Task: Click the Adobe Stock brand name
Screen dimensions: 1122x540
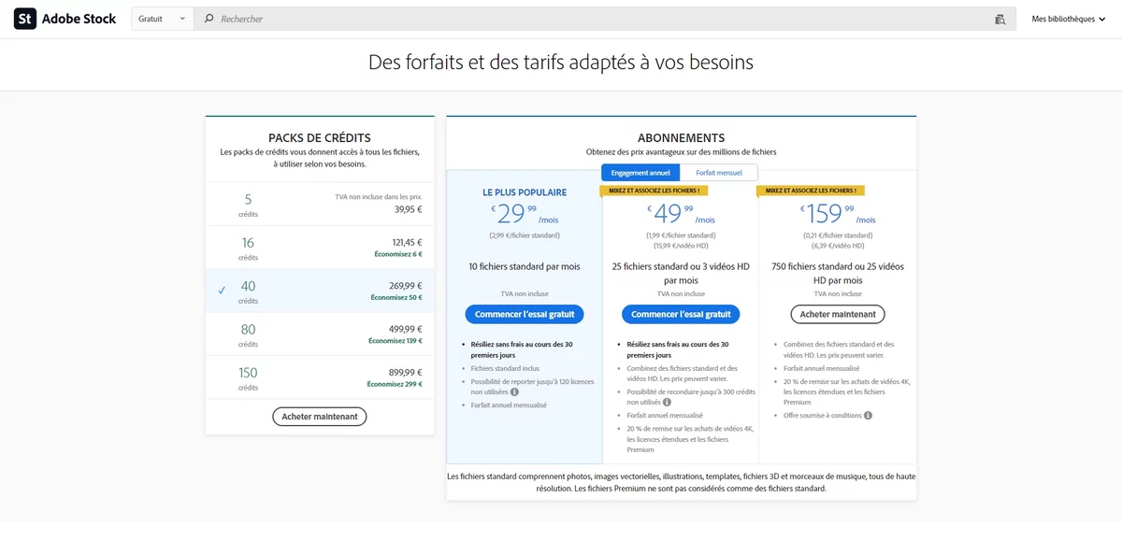Action: point(79,19)
